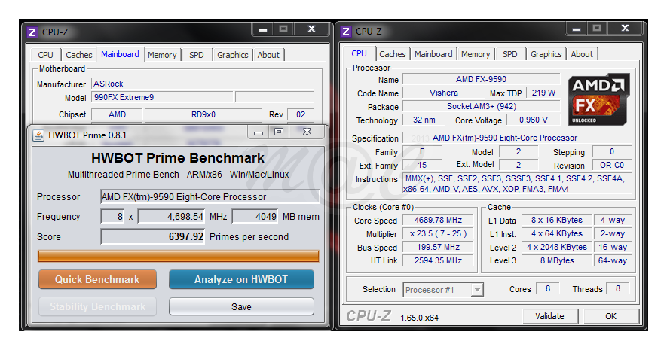
Task: Click the Validate button in CPU-Z
Action: coord(549,316)
